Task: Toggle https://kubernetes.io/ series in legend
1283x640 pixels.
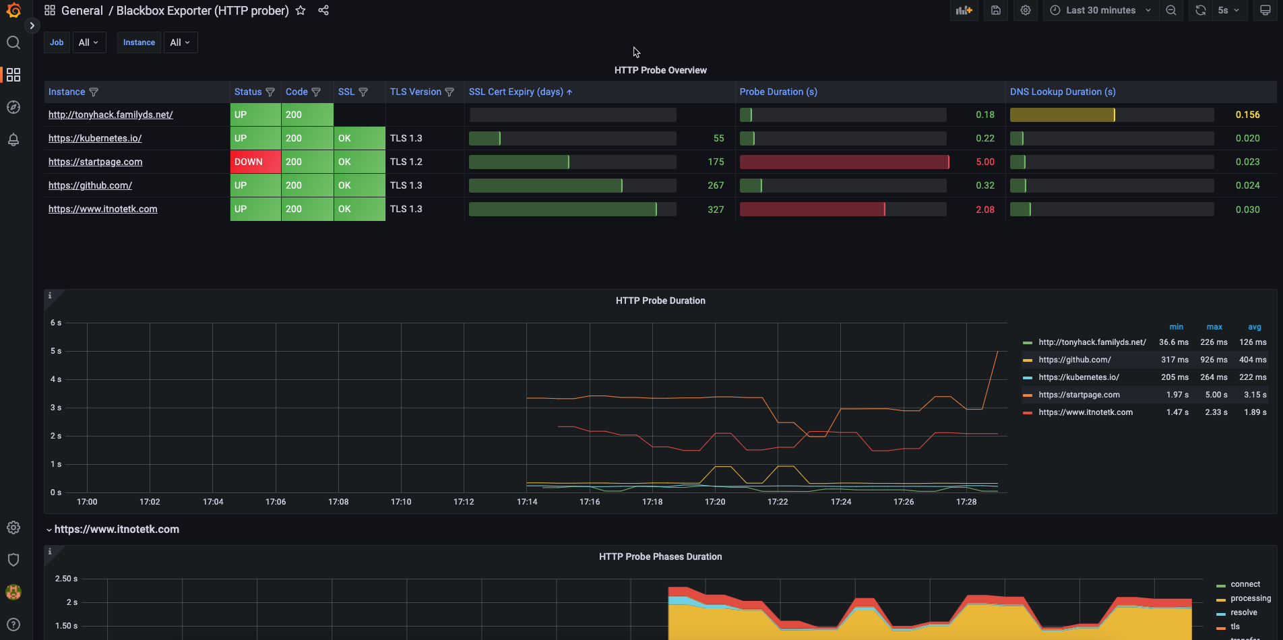Action: [1079, 377]
